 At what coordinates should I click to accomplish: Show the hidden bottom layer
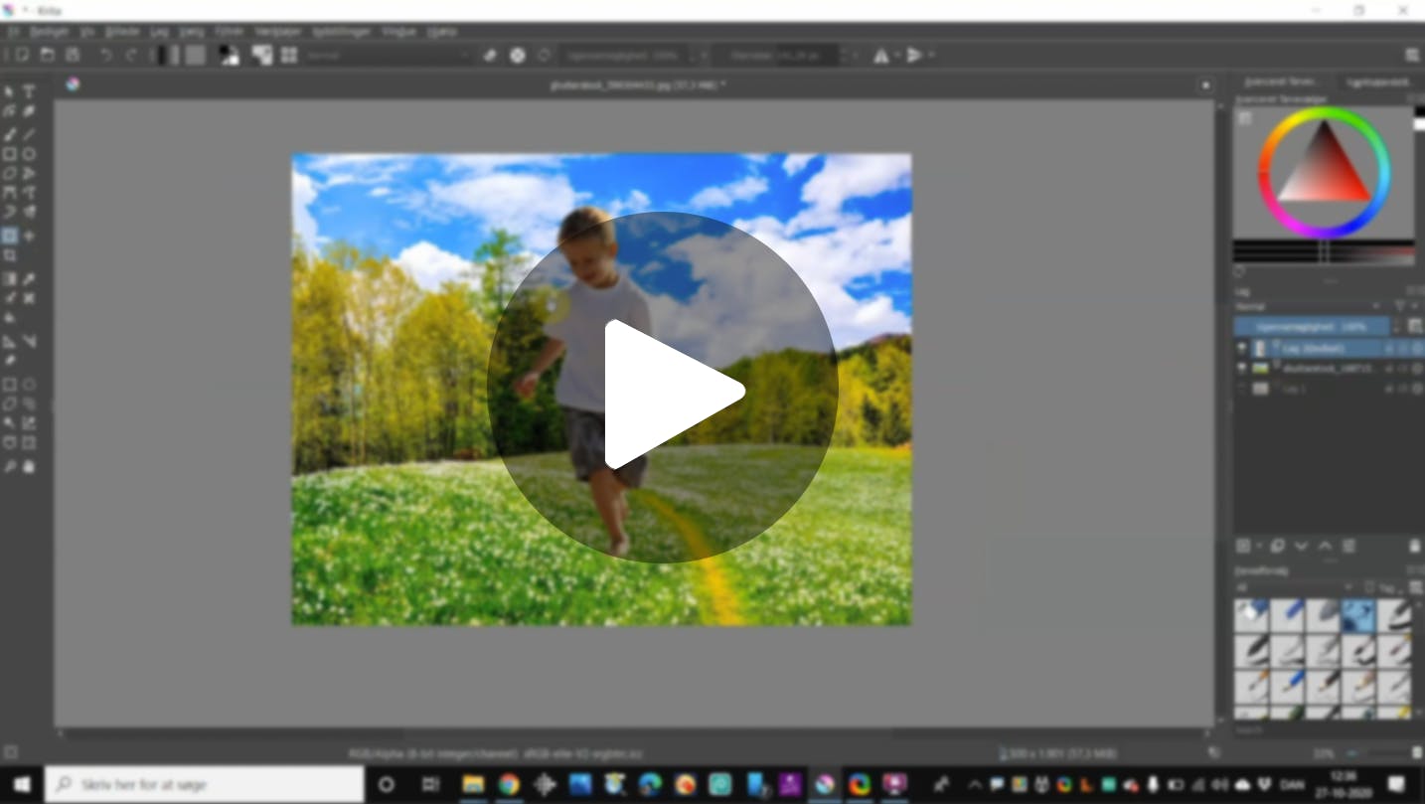1241,389
